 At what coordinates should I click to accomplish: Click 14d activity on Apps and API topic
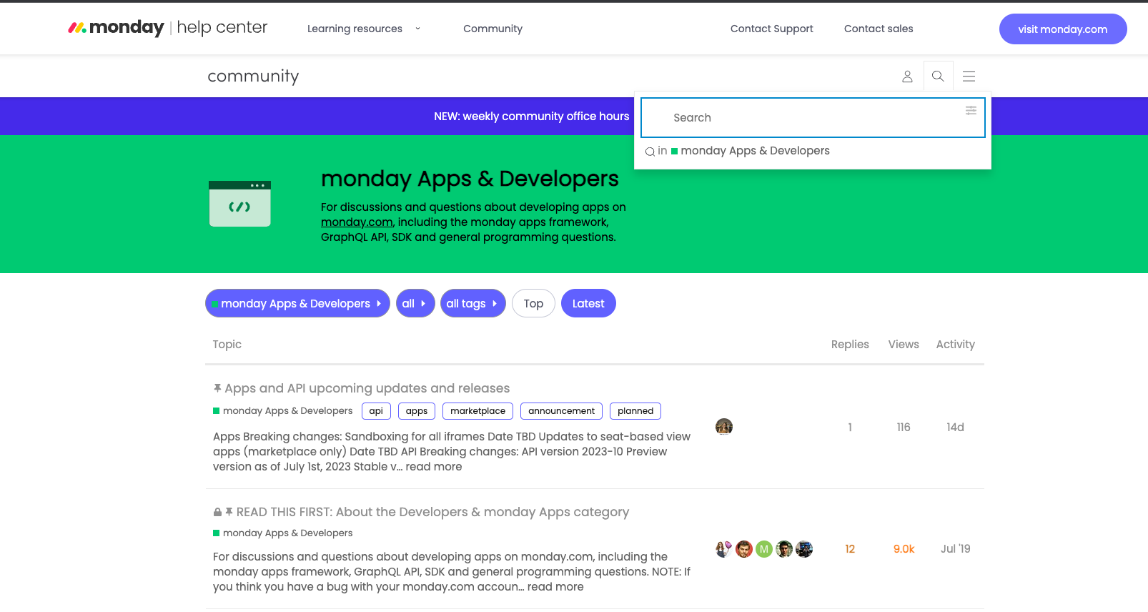tap(955, 428)
